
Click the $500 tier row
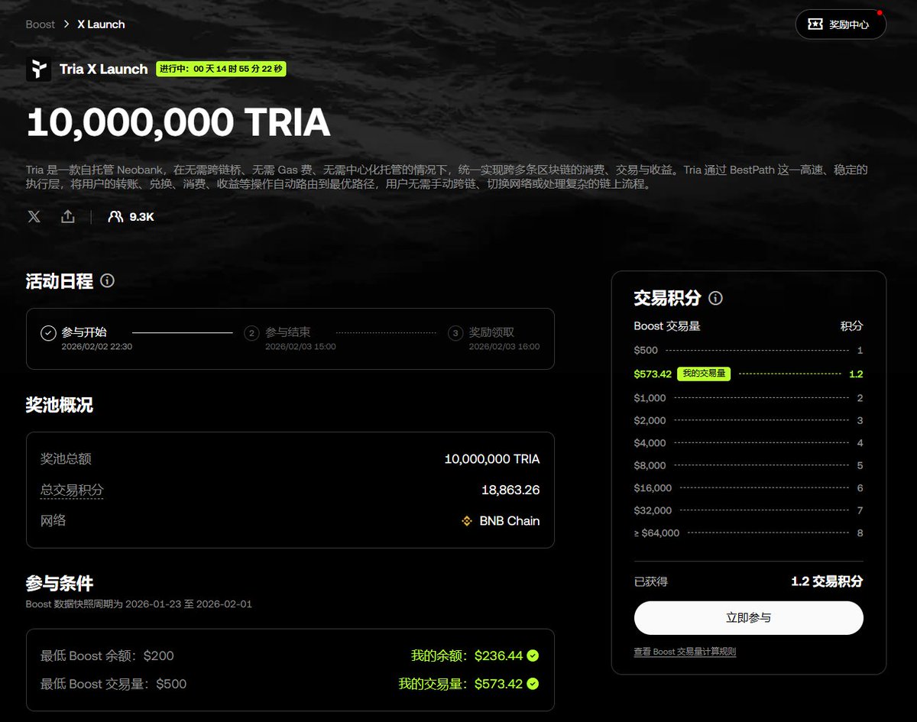point(749,350)
